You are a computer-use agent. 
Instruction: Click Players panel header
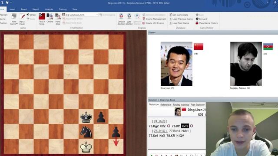213,32
